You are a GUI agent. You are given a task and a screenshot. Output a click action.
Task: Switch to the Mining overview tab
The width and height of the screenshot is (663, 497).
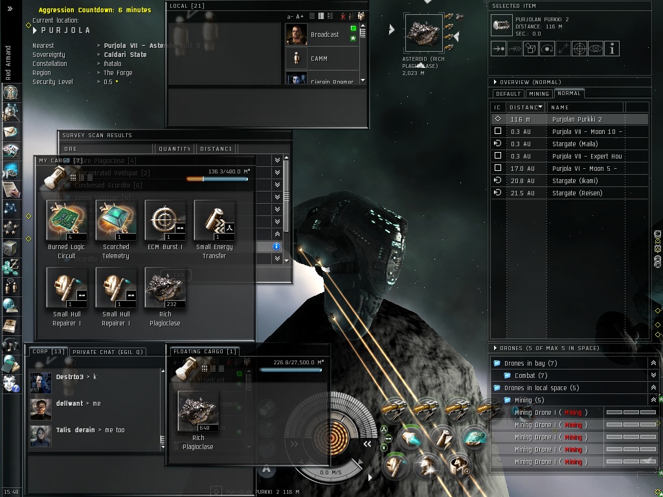pos(539,94)
